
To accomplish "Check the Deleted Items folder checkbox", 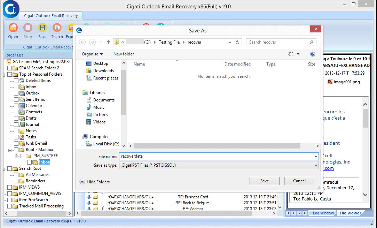I will tap(16, 81).
